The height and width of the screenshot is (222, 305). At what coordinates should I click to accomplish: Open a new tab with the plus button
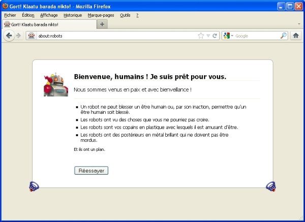coord(102,24)
